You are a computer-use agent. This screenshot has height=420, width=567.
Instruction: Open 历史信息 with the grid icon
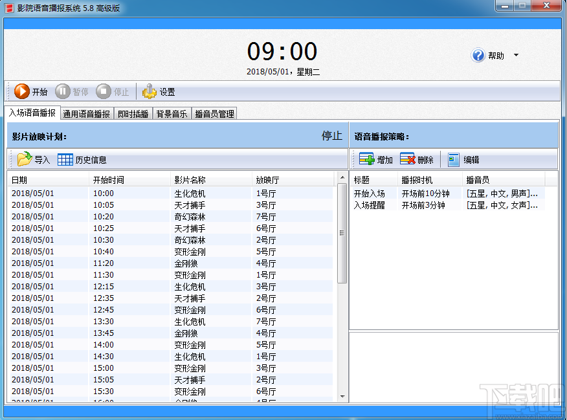65,159
